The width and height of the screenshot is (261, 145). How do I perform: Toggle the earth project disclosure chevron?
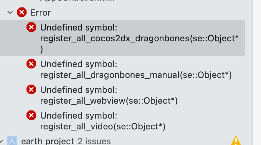click(x=2, y=141)
